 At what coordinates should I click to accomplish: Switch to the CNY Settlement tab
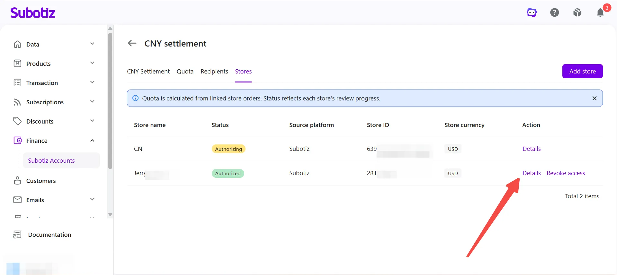tap(148, 71)
